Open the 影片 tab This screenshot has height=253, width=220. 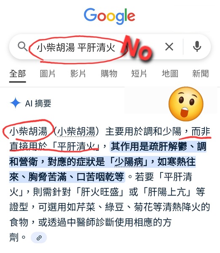click(78, 74)
